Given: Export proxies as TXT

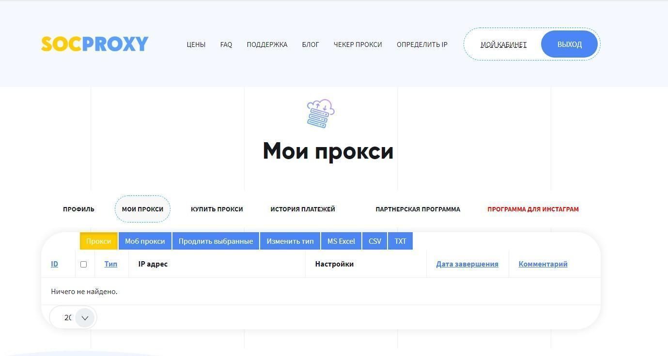Looking at the screenshot, I should (x=400, y=241).
